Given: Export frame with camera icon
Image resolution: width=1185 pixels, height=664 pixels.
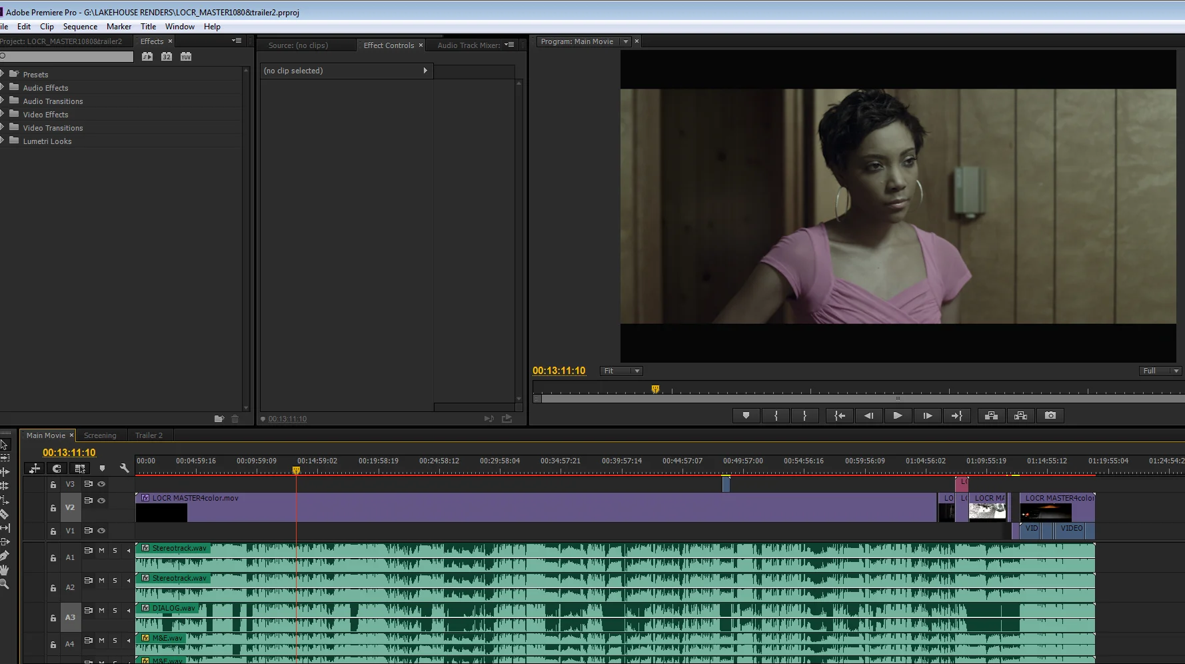Looking at the screenshot, I should 1050,415.
